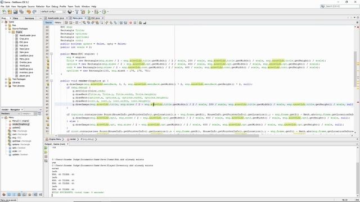Image resolution: width=360 pixels, height=202 pixels.
Task: Open the Refactor menu
Action: [x=40, y=6]
